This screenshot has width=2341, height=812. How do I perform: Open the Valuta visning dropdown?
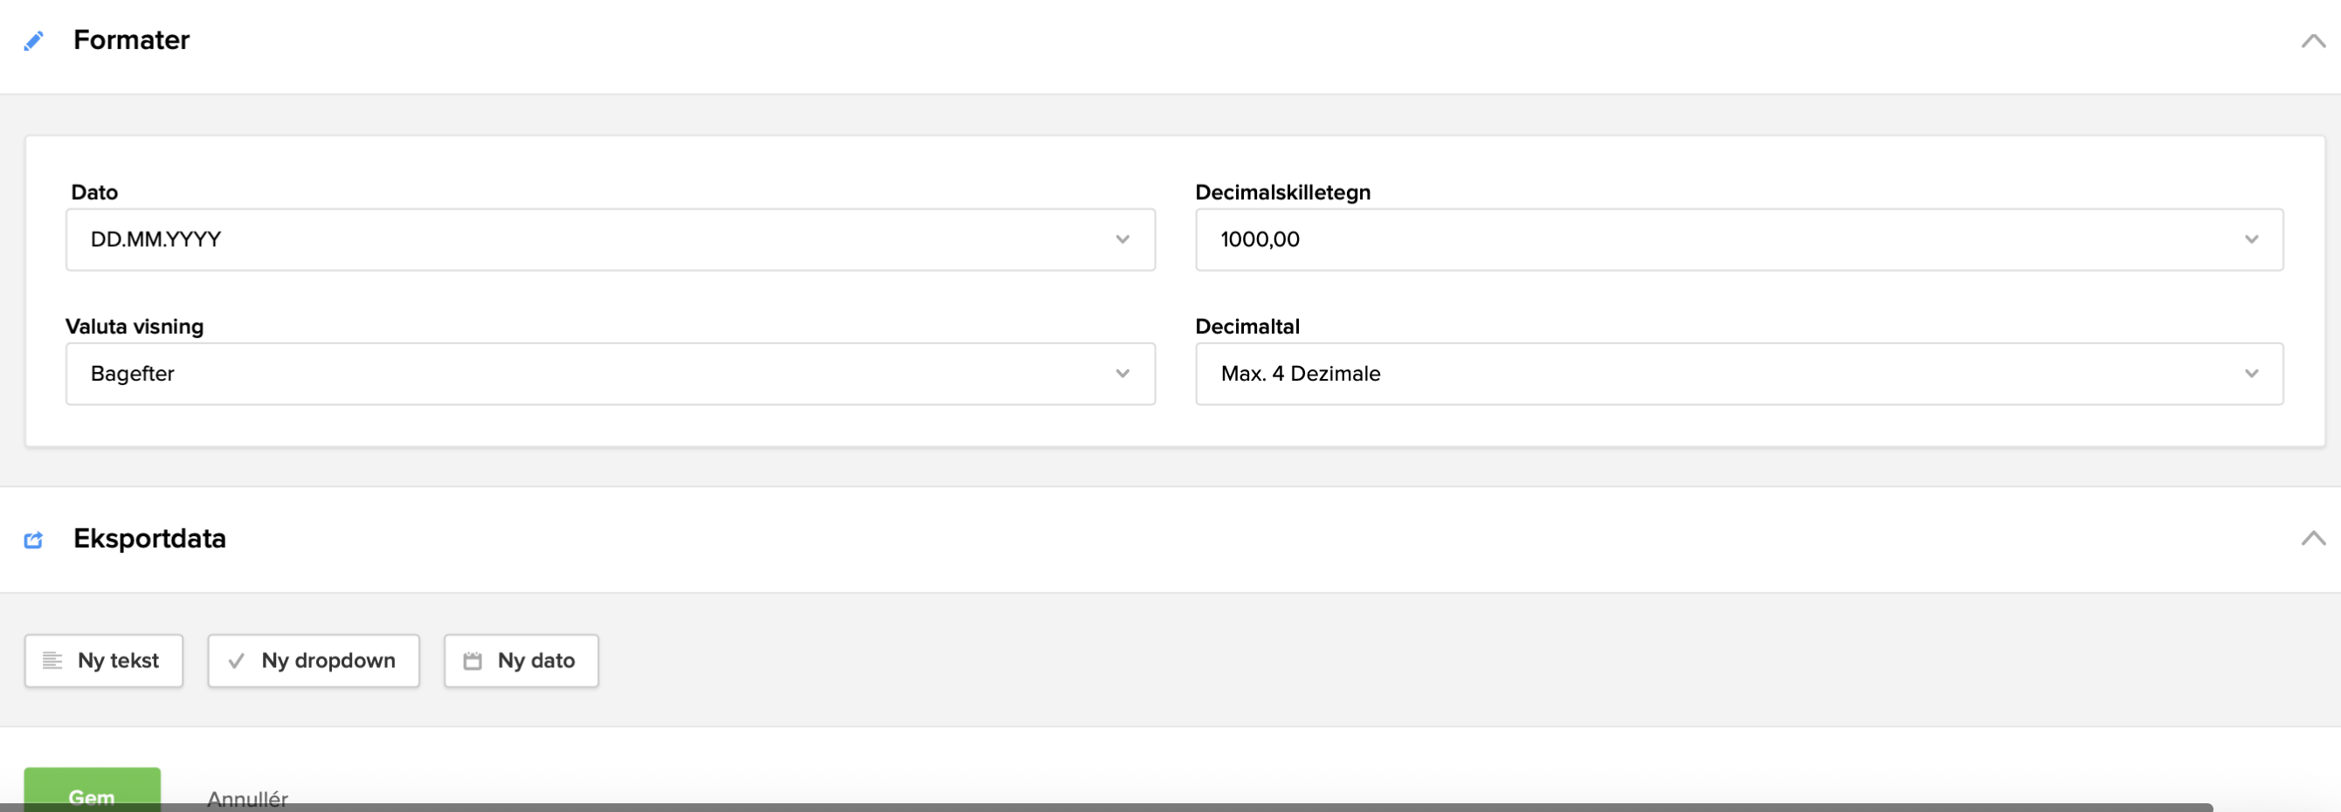609,374
